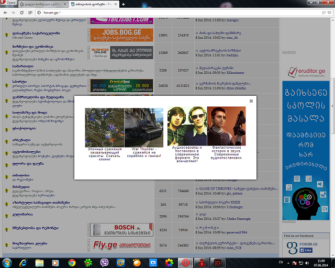Open a new browser tab
This screenshot has width=335, height=268.
tap(124, 4)
